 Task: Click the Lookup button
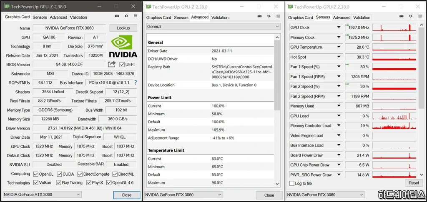pos(123,28)
